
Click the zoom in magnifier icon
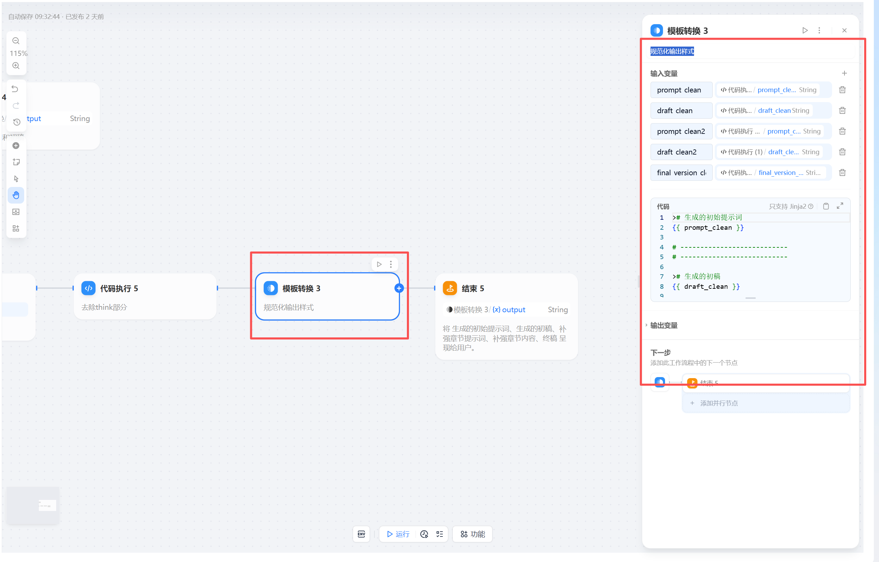(16, 66)
